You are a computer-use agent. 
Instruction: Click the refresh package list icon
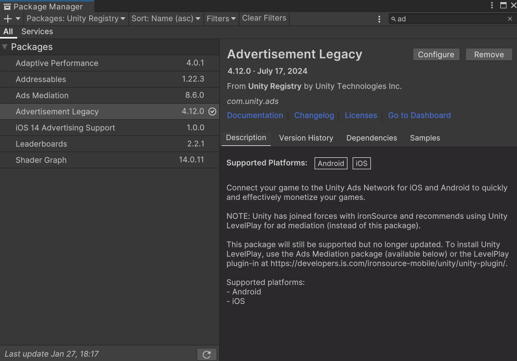pos(207,354)
